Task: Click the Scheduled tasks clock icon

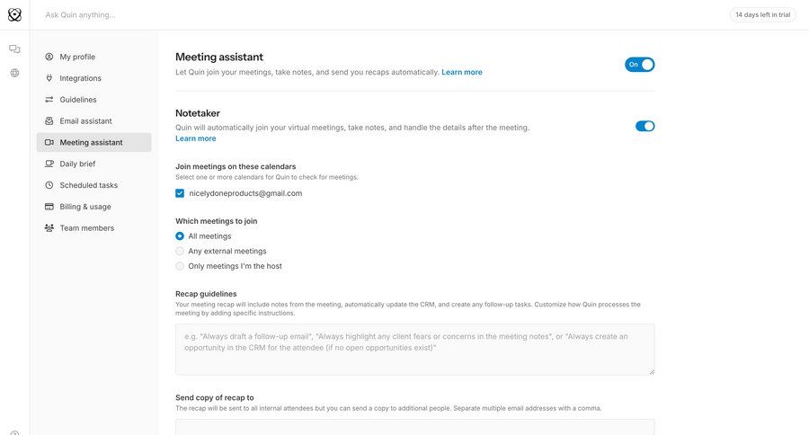Action: 49,185
